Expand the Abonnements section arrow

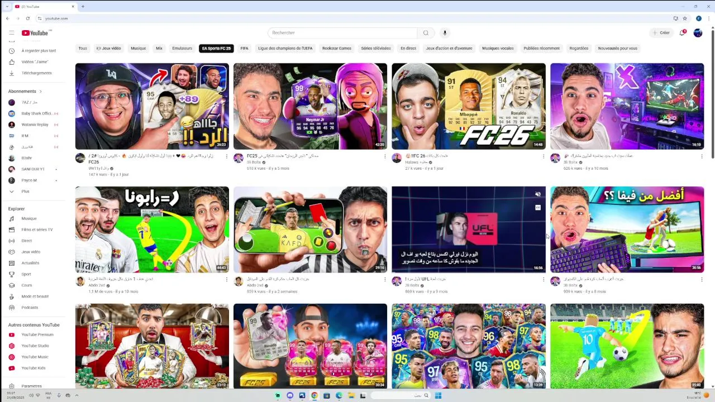[x=40, y=92]
